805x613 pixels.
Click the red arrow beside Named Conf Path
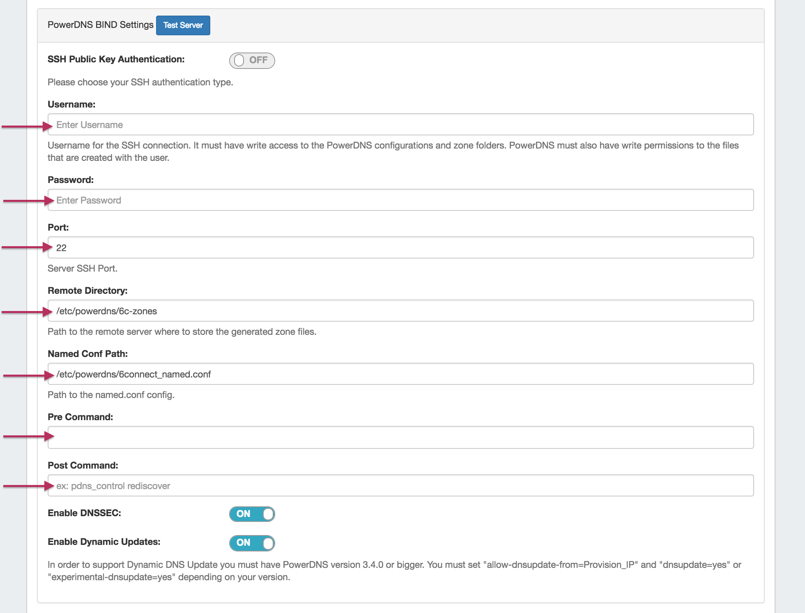point(29,375)
